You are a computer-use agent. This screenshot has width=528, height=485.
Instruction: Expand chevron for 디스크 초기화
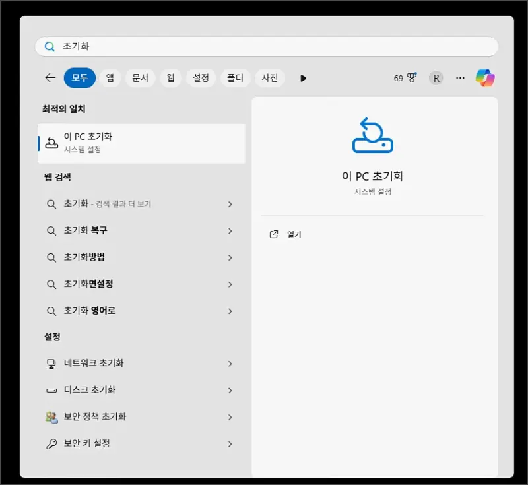tap(230, 391)
